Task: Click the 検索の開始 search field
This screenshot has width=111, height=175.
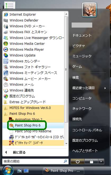Action: [35, 161]
